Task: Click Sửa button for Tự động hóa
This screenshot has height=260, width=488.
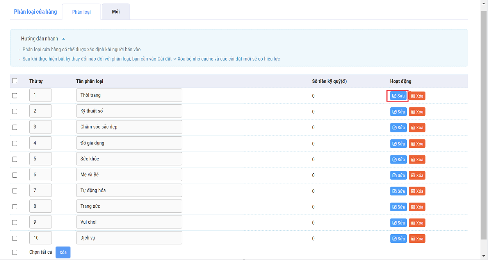Action: 398,191
